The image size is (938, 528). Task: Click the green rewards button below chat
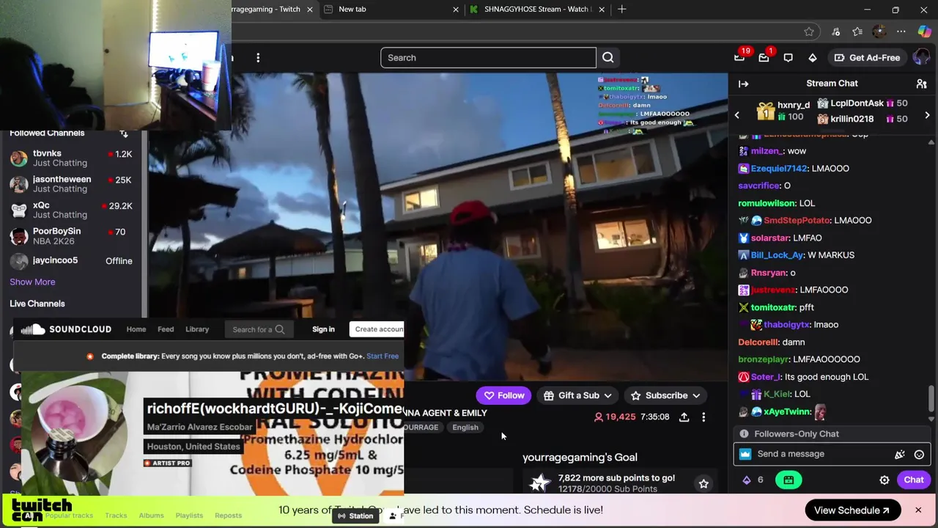tap(789, 480)
